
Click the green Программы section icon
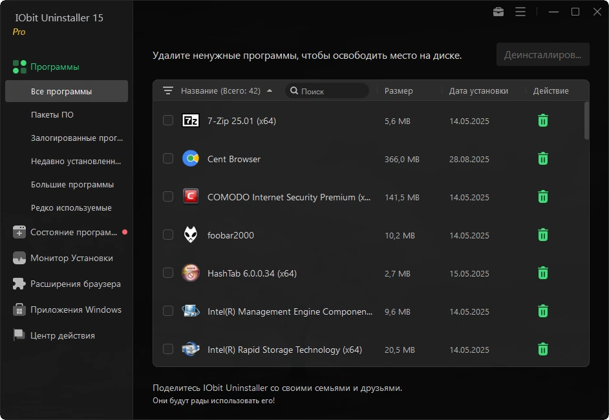19,67
